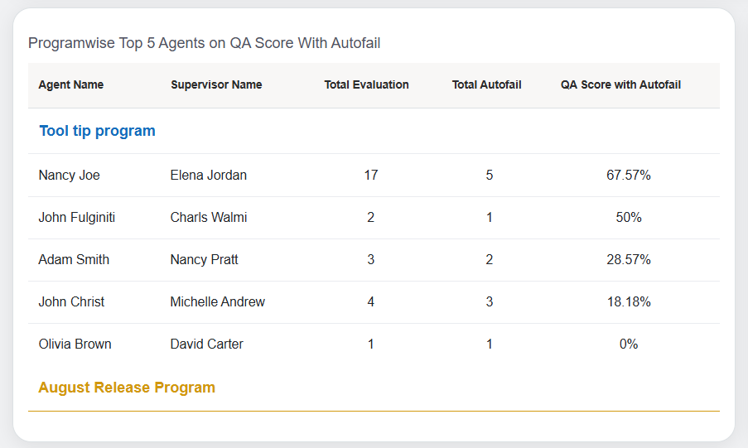Sort by Supervisor Name column header

click(216, 84)
